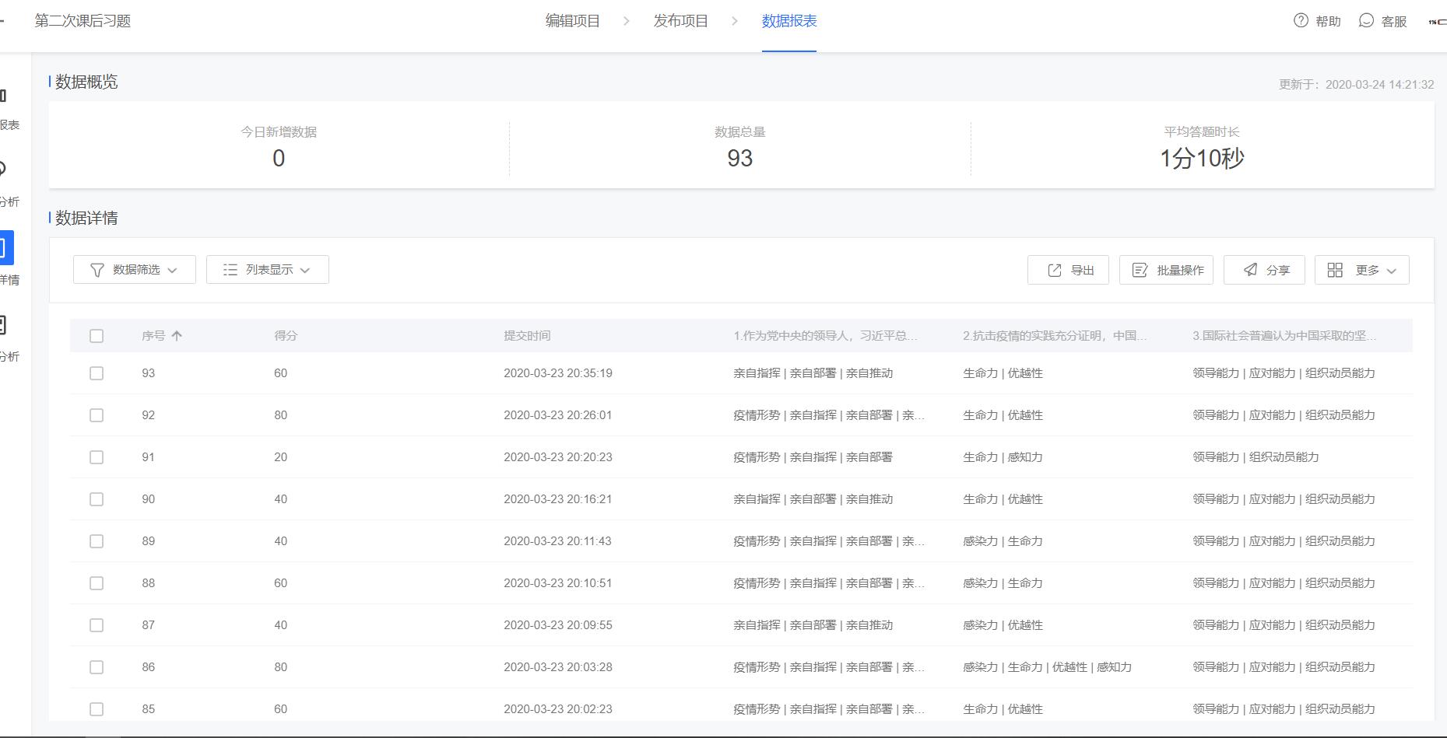Click the funnel filter icon
Image resolution: width=1447 pixels, height=738 pixels.
(x=97, y=270)
